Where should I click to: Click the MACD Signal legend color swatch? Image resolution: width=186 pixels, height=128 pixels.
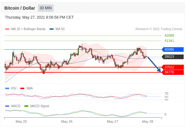tap(26, 106)
